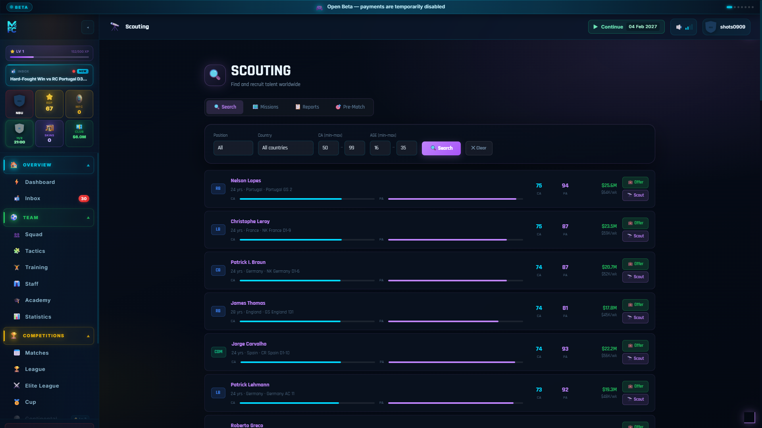Open Staff page

48,284
